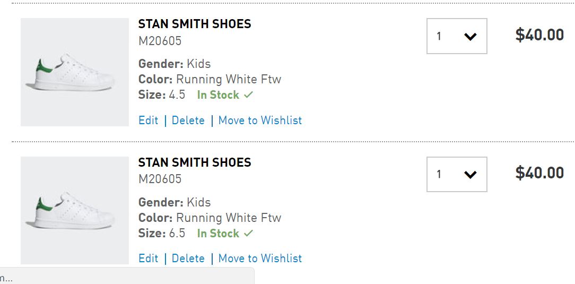Move the size 4.5 shoes to Wishlist

coord(260,121)
